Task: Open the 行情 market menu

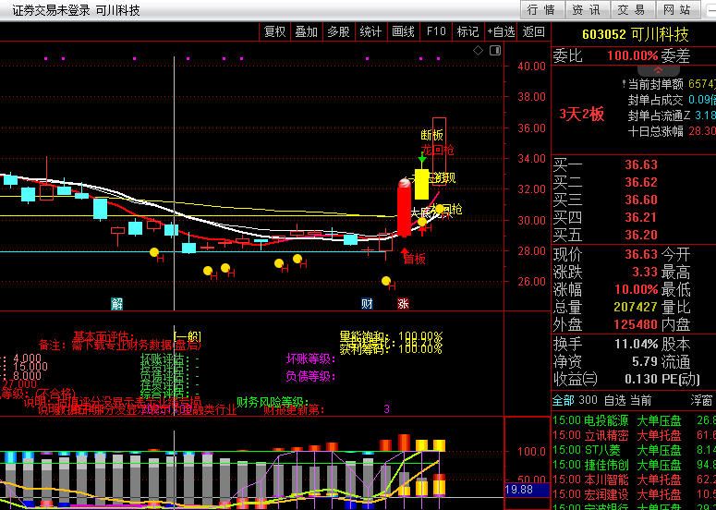Action: coord(541,10)
